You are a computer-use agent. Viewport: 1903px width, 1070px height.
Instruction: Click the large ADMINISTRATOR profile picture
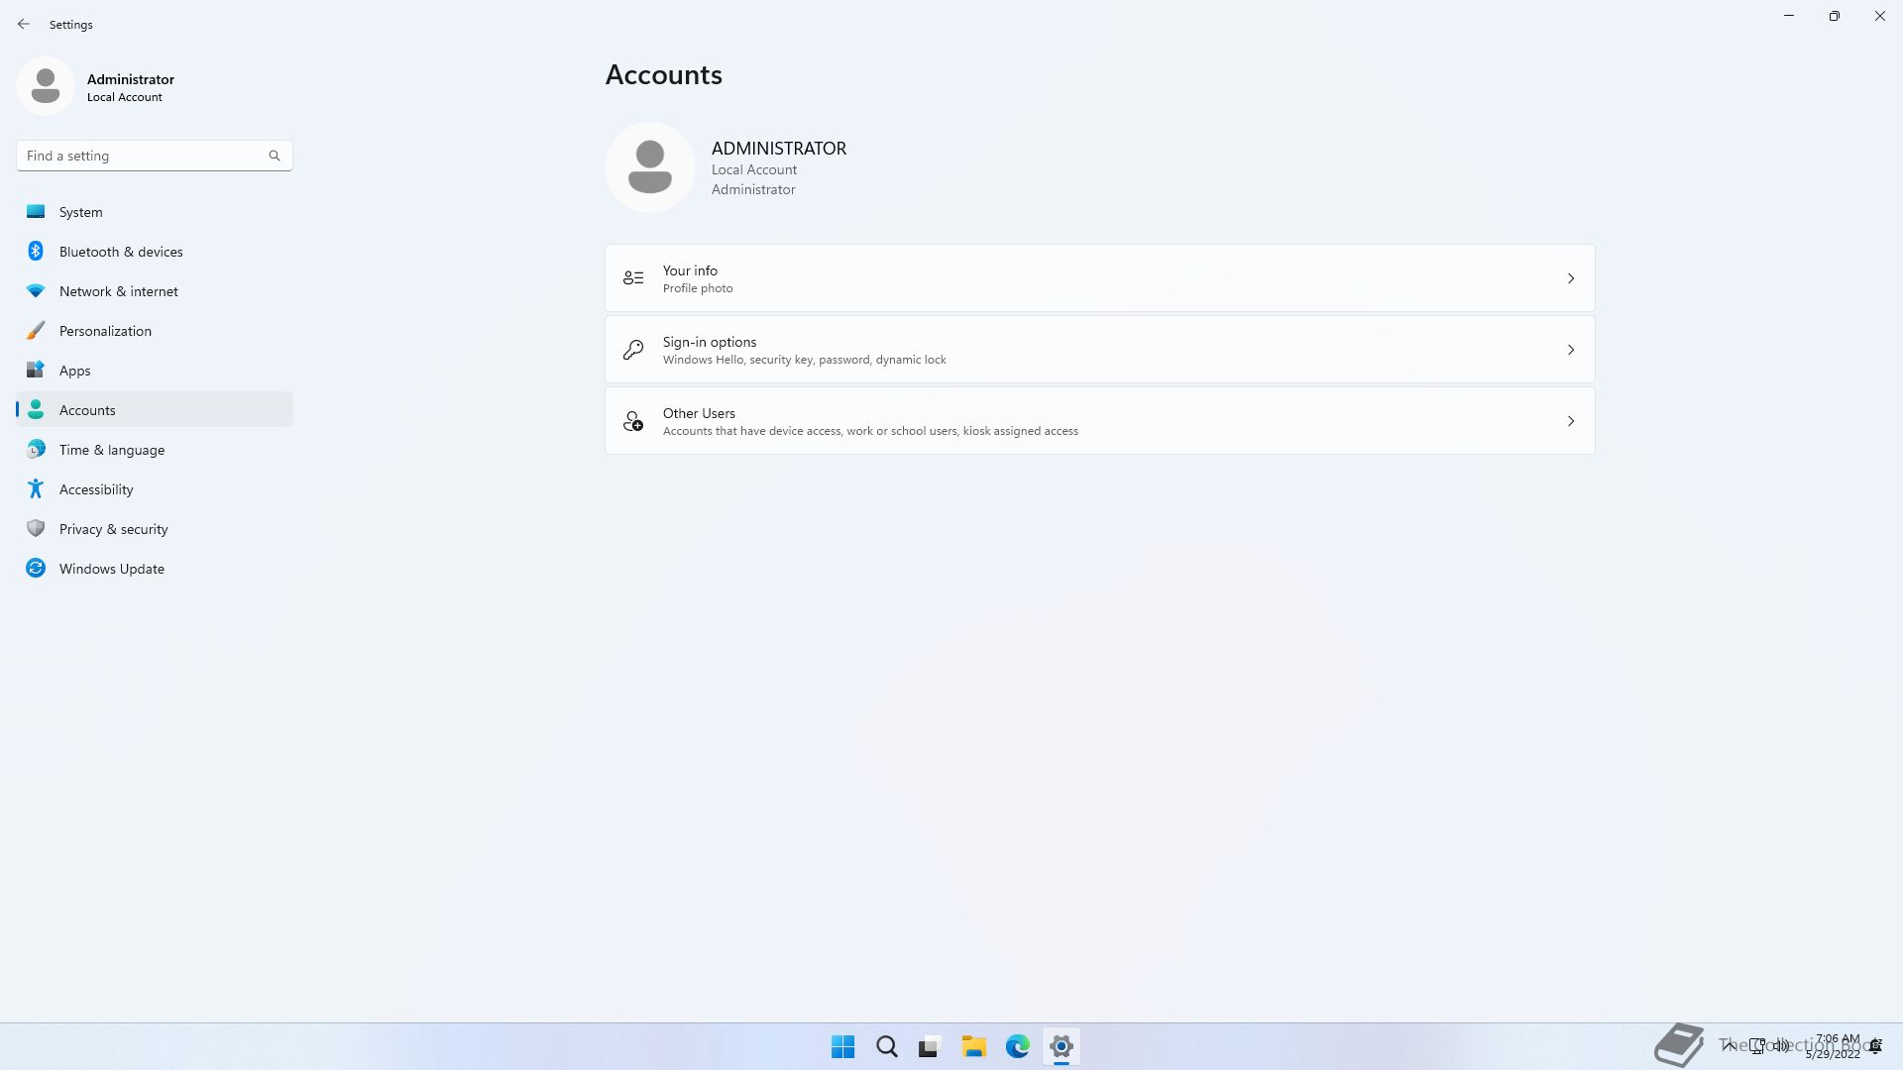click(x=650, y=166)
